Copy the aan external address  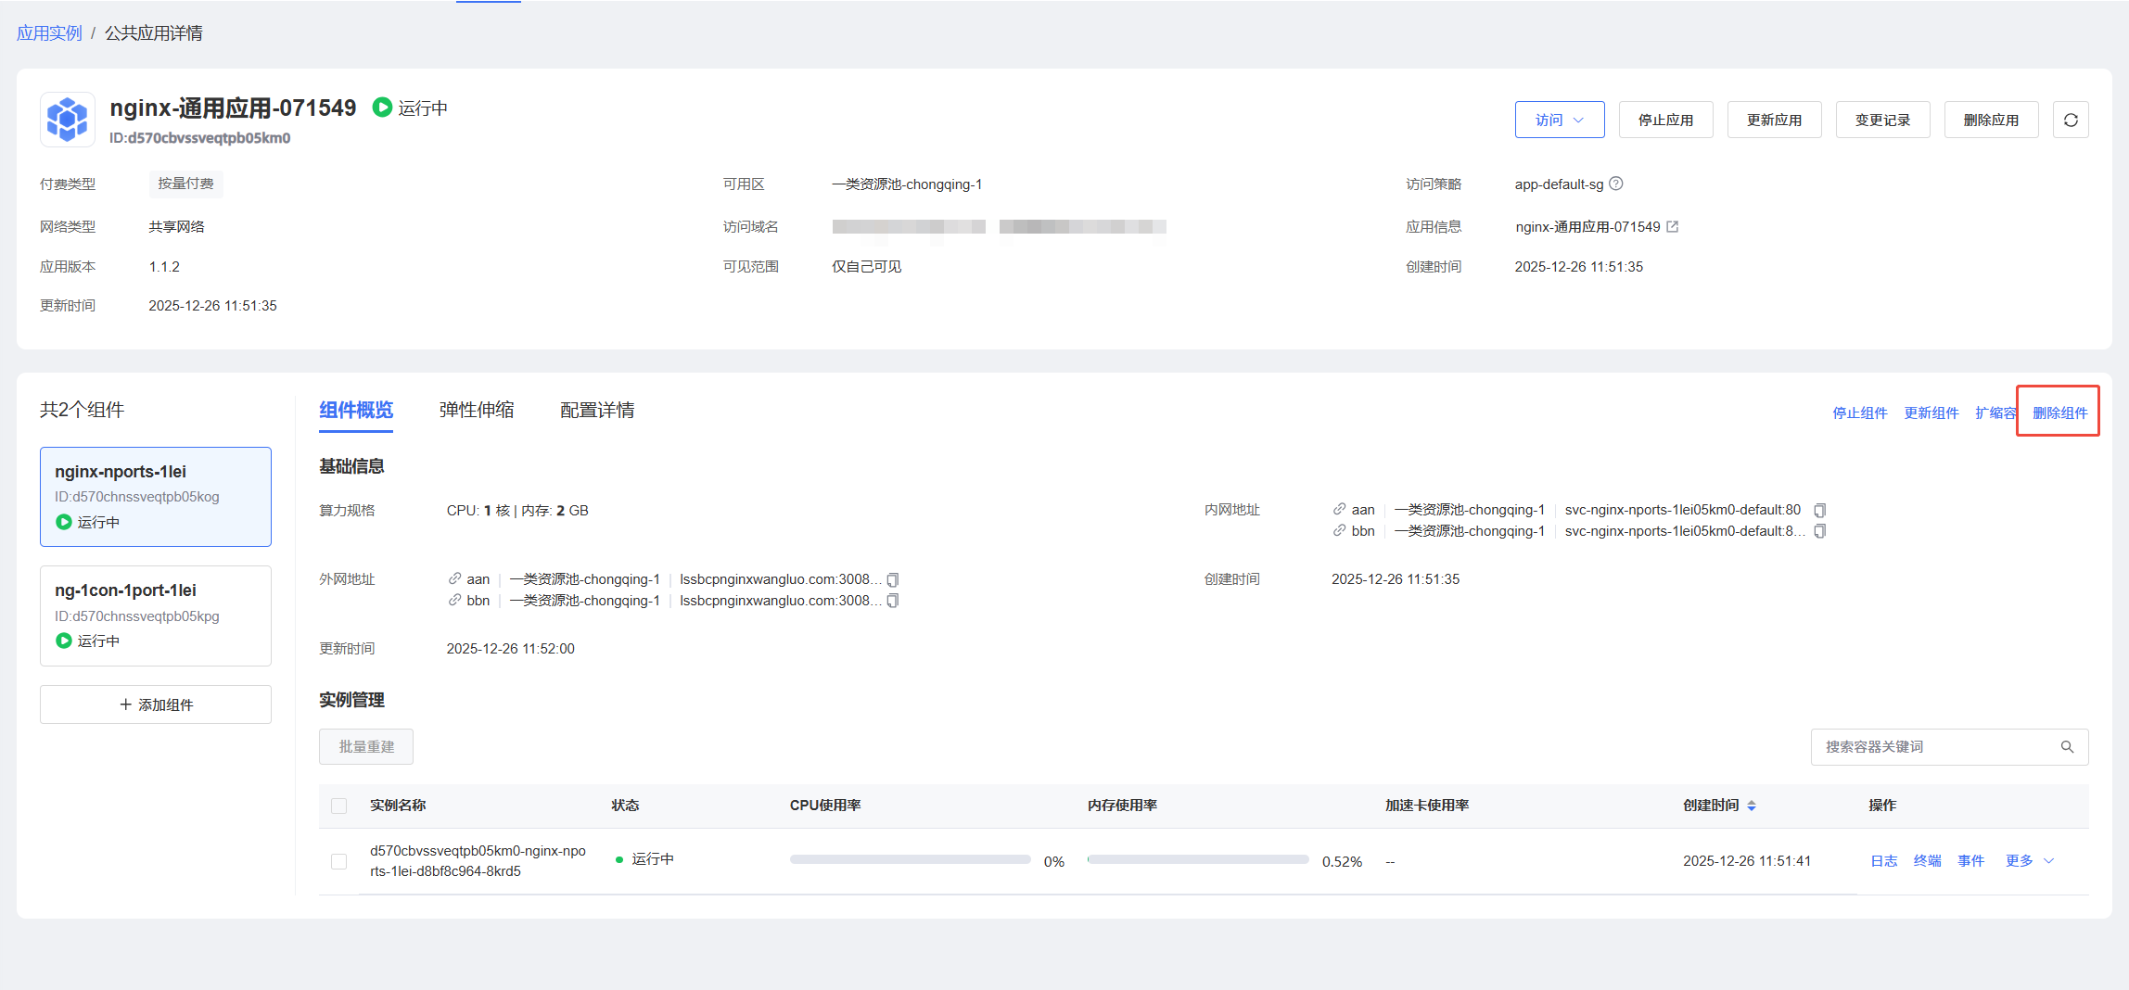pyautogui.click(x=893, y=579)
